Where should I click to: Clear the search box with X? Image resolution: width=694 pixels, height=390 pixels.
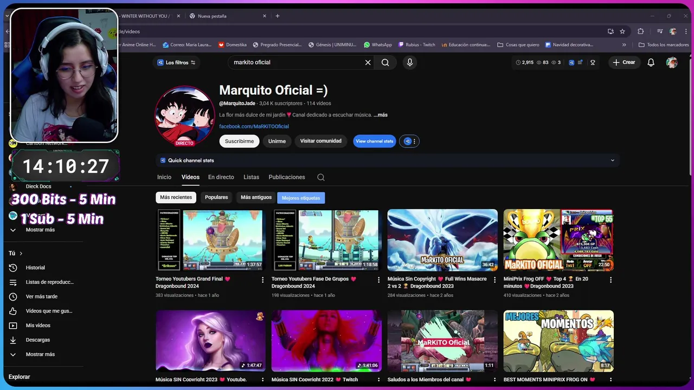coord(368,62)
